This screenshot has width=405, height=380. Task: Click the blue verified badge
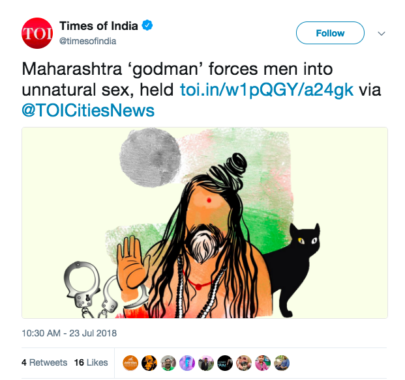[x=149, y=26]
